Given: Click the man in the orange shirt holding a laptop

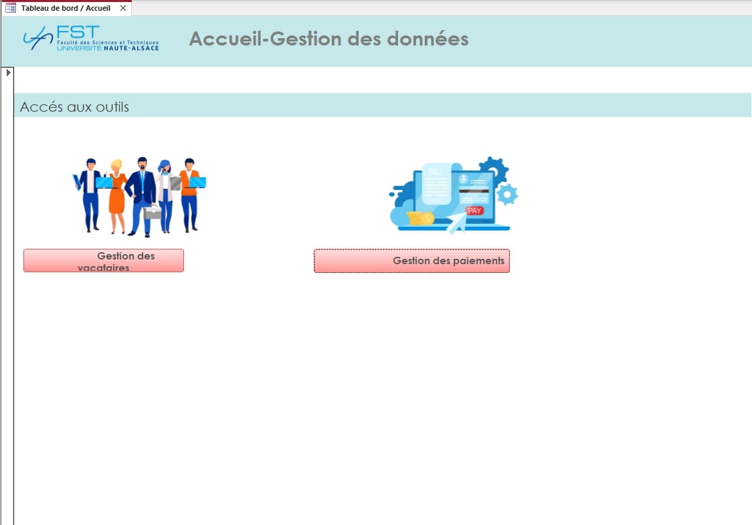Looking at the screenshot, I should 189,193.
